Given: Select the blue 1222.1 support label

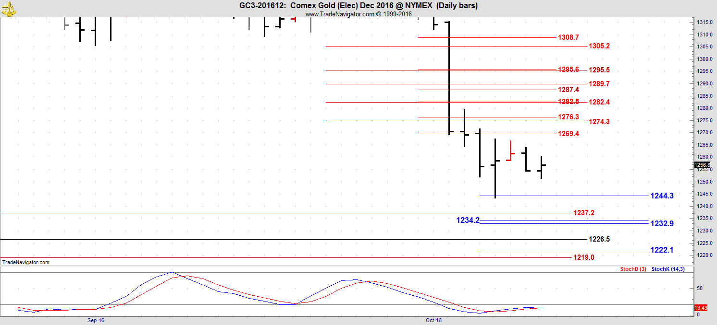Looking at the screenshot, I should point(662,250).
